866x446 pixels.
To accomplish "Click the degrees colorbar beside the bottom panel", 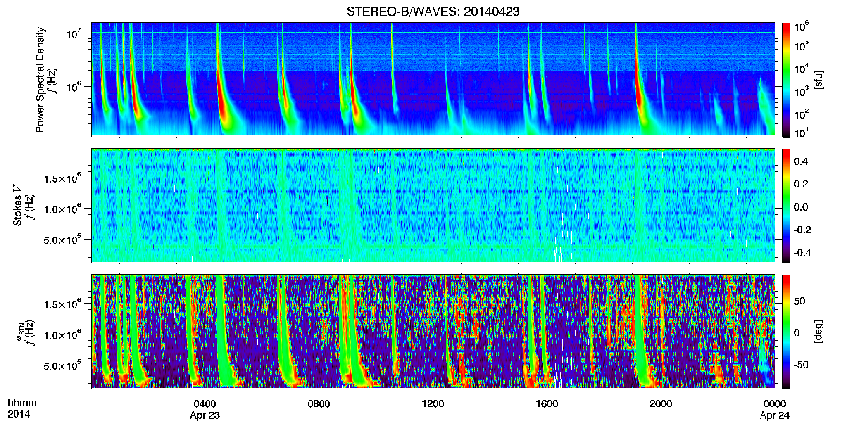I will [786, 332].
